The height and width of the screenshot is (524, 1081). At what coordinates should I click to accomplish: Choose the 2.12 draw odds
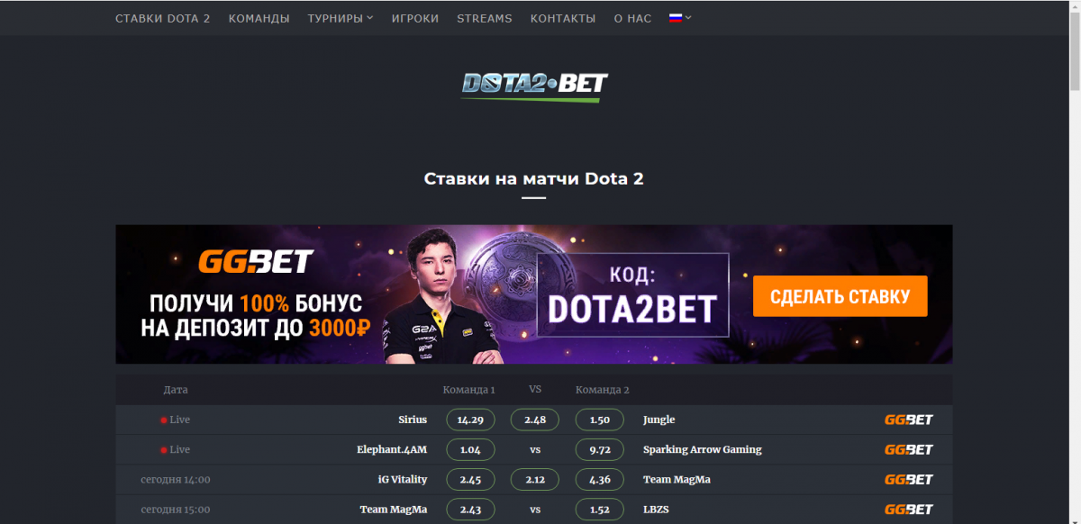pyautogui.click(x=535, y=479)
